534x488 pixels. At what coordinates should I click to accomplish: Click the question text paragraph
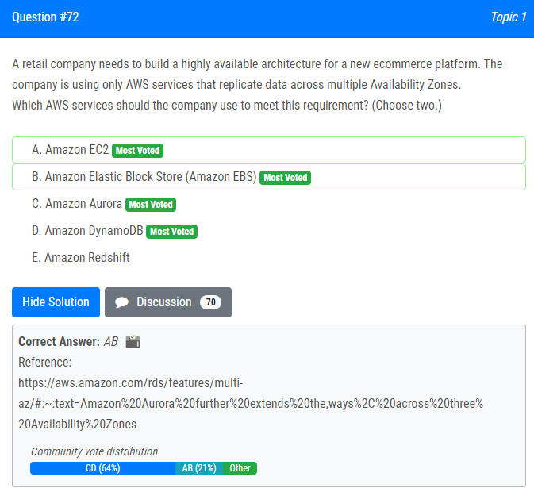(x=257, y=84)
